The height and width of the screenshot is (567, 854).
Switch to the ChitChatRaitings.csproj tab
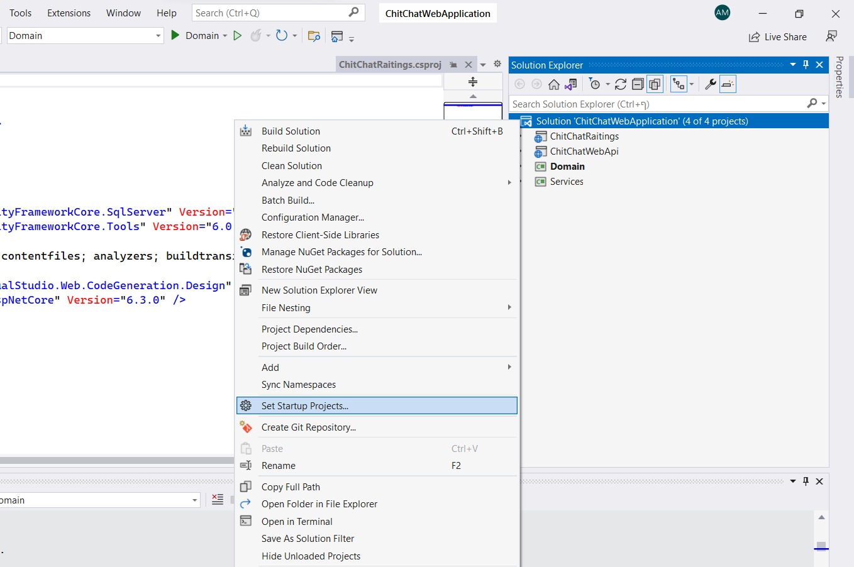[x=390, y=63]
